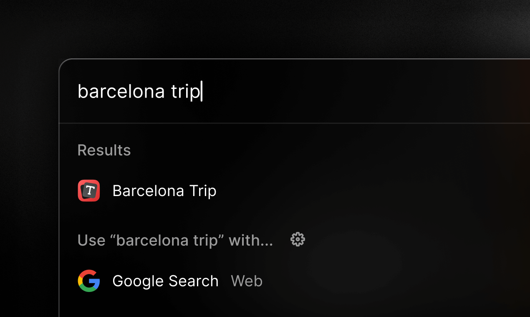Screen dimensions: 530x317
Task: Click the quoted "barcelona trip" text in the fallback heading
Action: (170, 240)
